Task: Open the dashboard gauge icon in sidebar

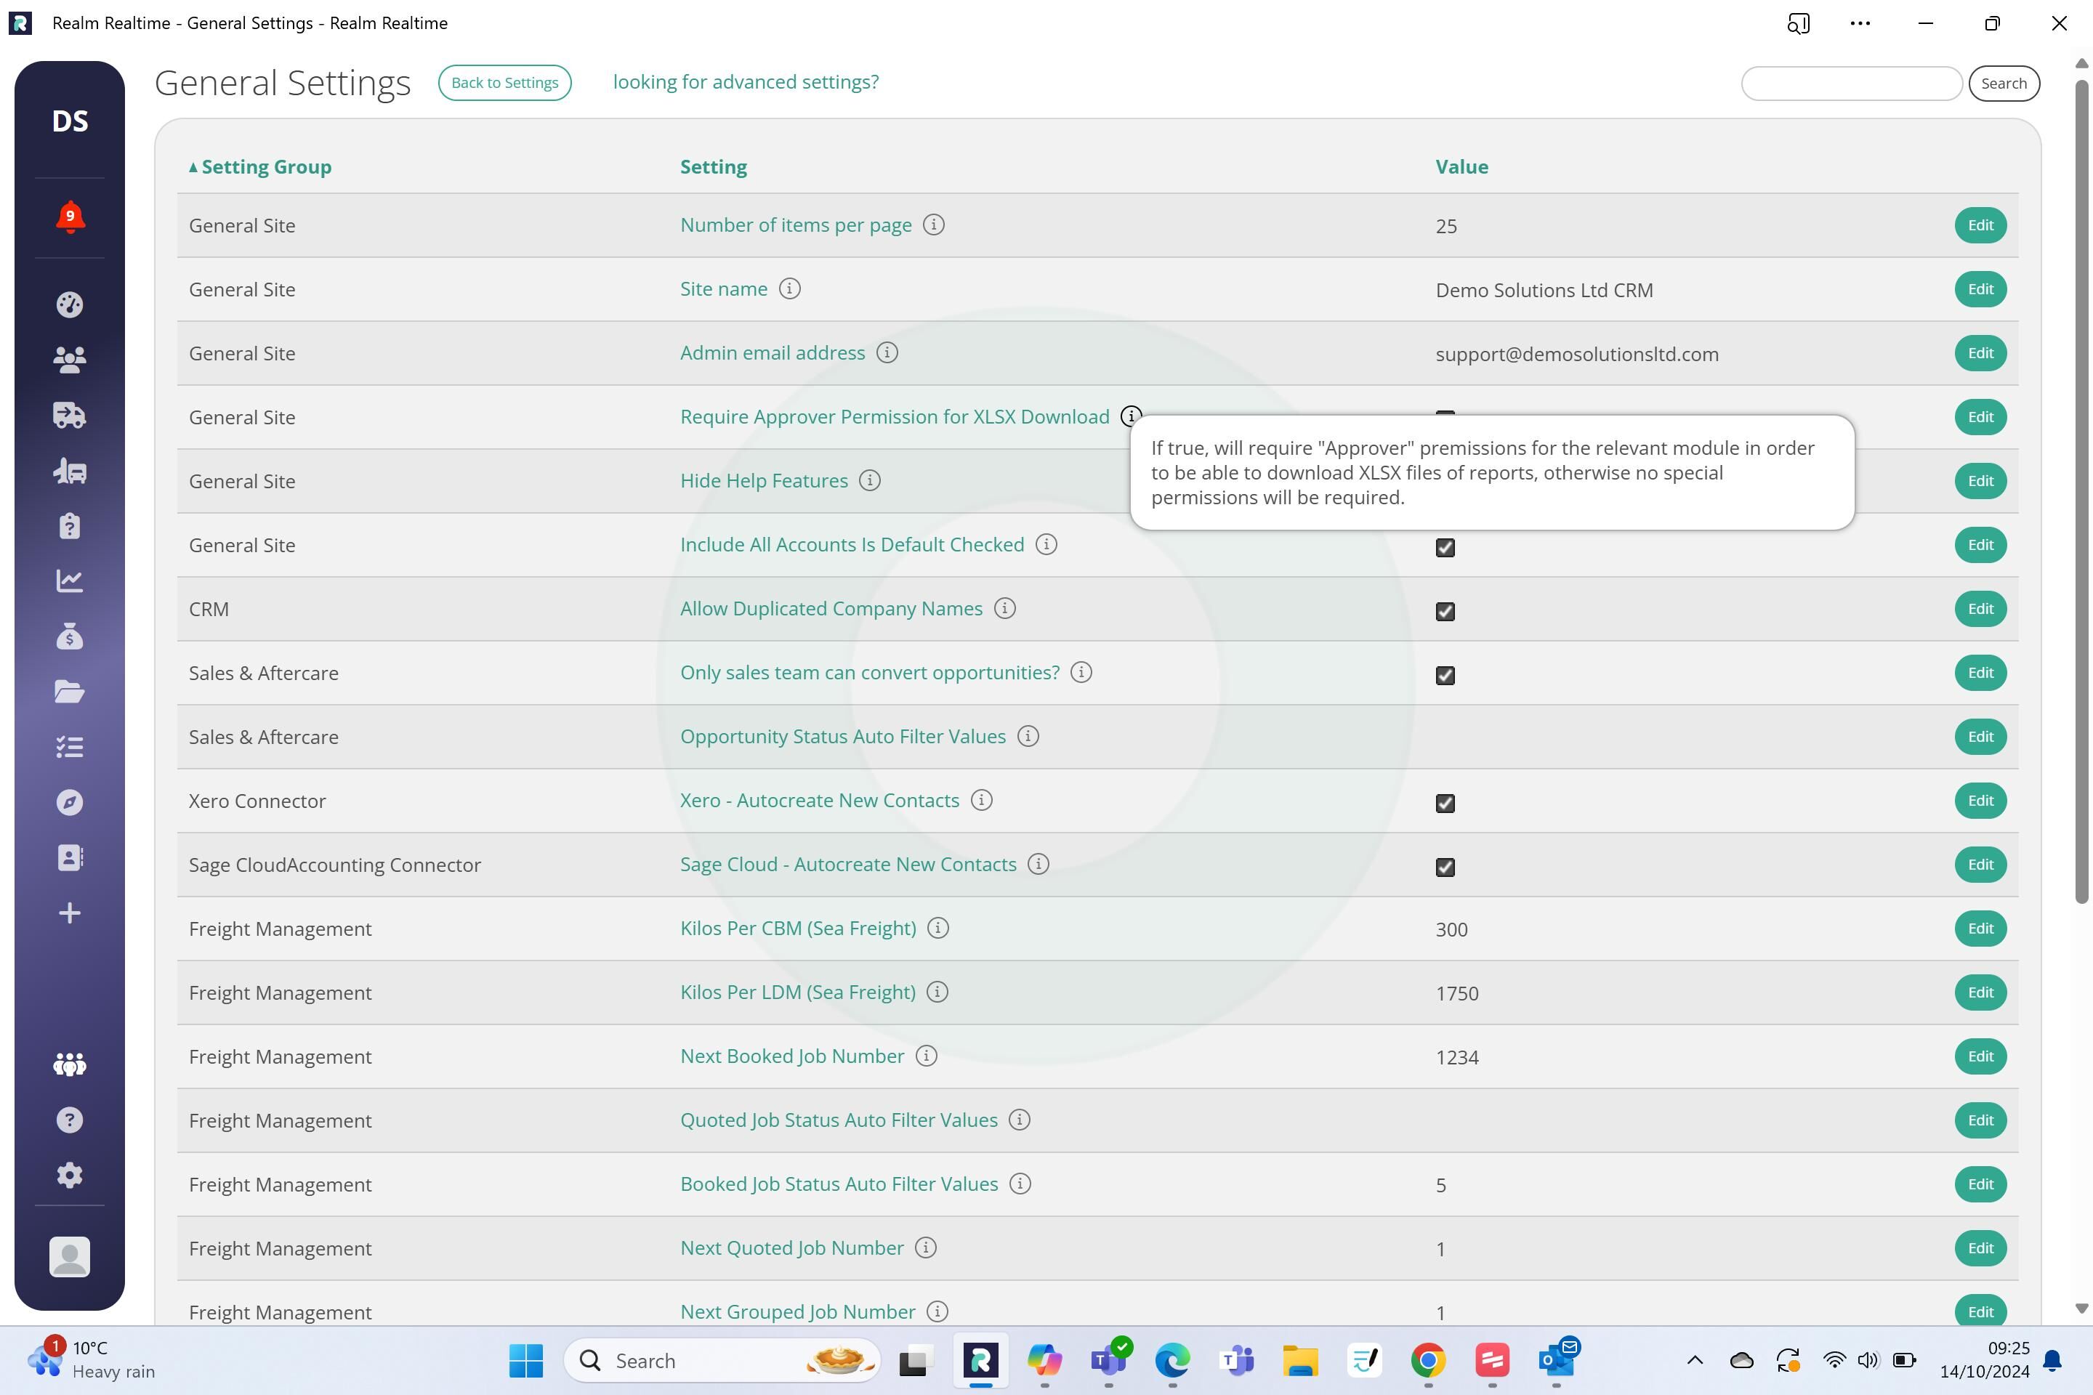Action: tap(70, 304)
